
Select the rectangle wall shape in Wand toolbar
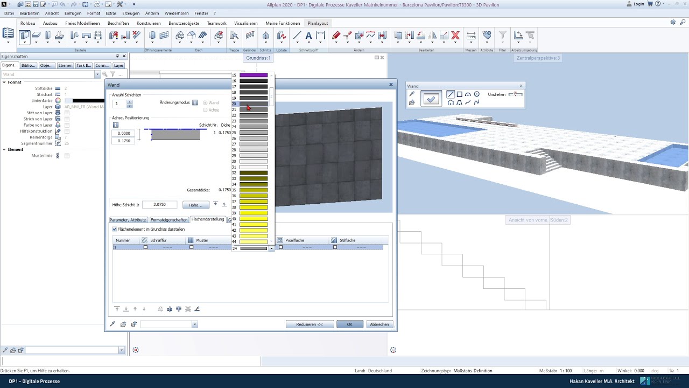pyautogui.click(x=459, y=94)
